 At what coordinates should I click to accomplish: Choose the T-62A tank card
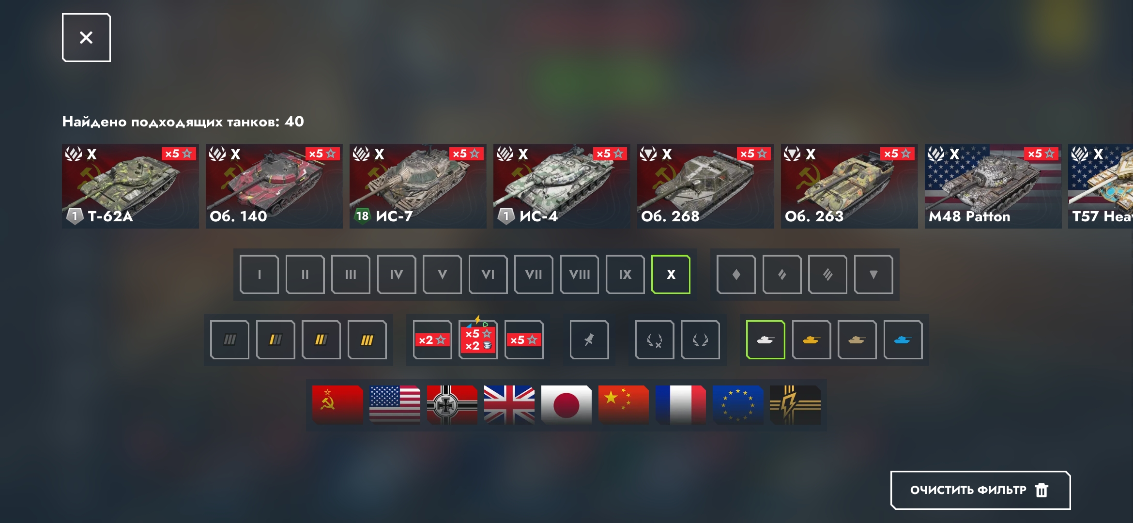130,186
